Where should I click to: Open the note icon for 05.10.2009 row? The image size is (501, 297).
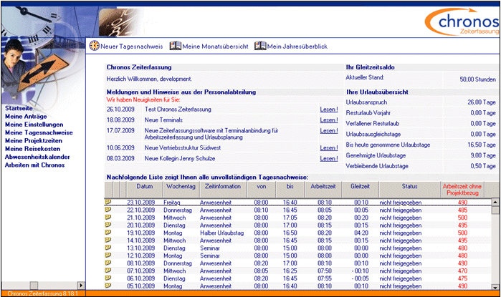(108, 286)
